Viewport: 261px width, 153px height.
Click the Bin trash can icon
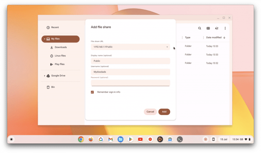48,88
